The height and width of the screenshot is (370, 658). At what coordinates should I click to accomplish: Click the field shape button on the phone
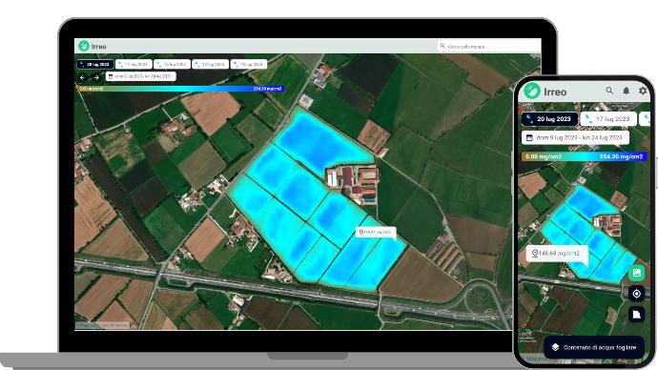(637, 314)
